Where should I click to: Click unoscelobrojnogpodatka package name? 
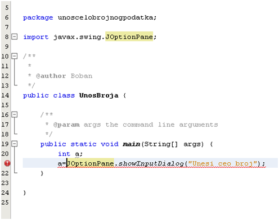(106, 18)
